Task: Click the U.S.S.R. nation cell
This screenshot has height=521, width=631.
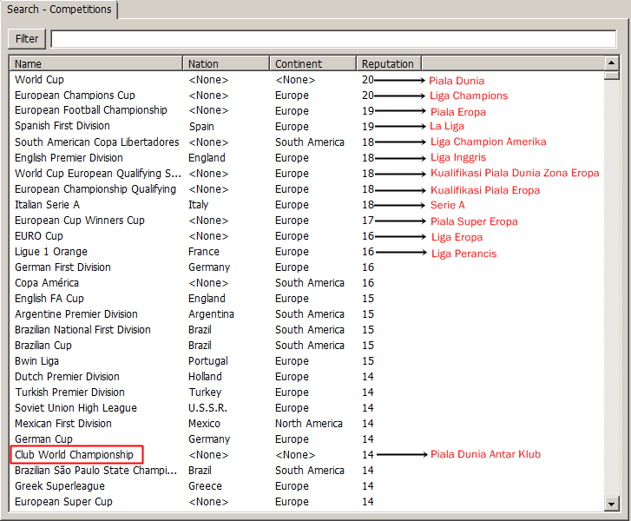Action: 207,408
